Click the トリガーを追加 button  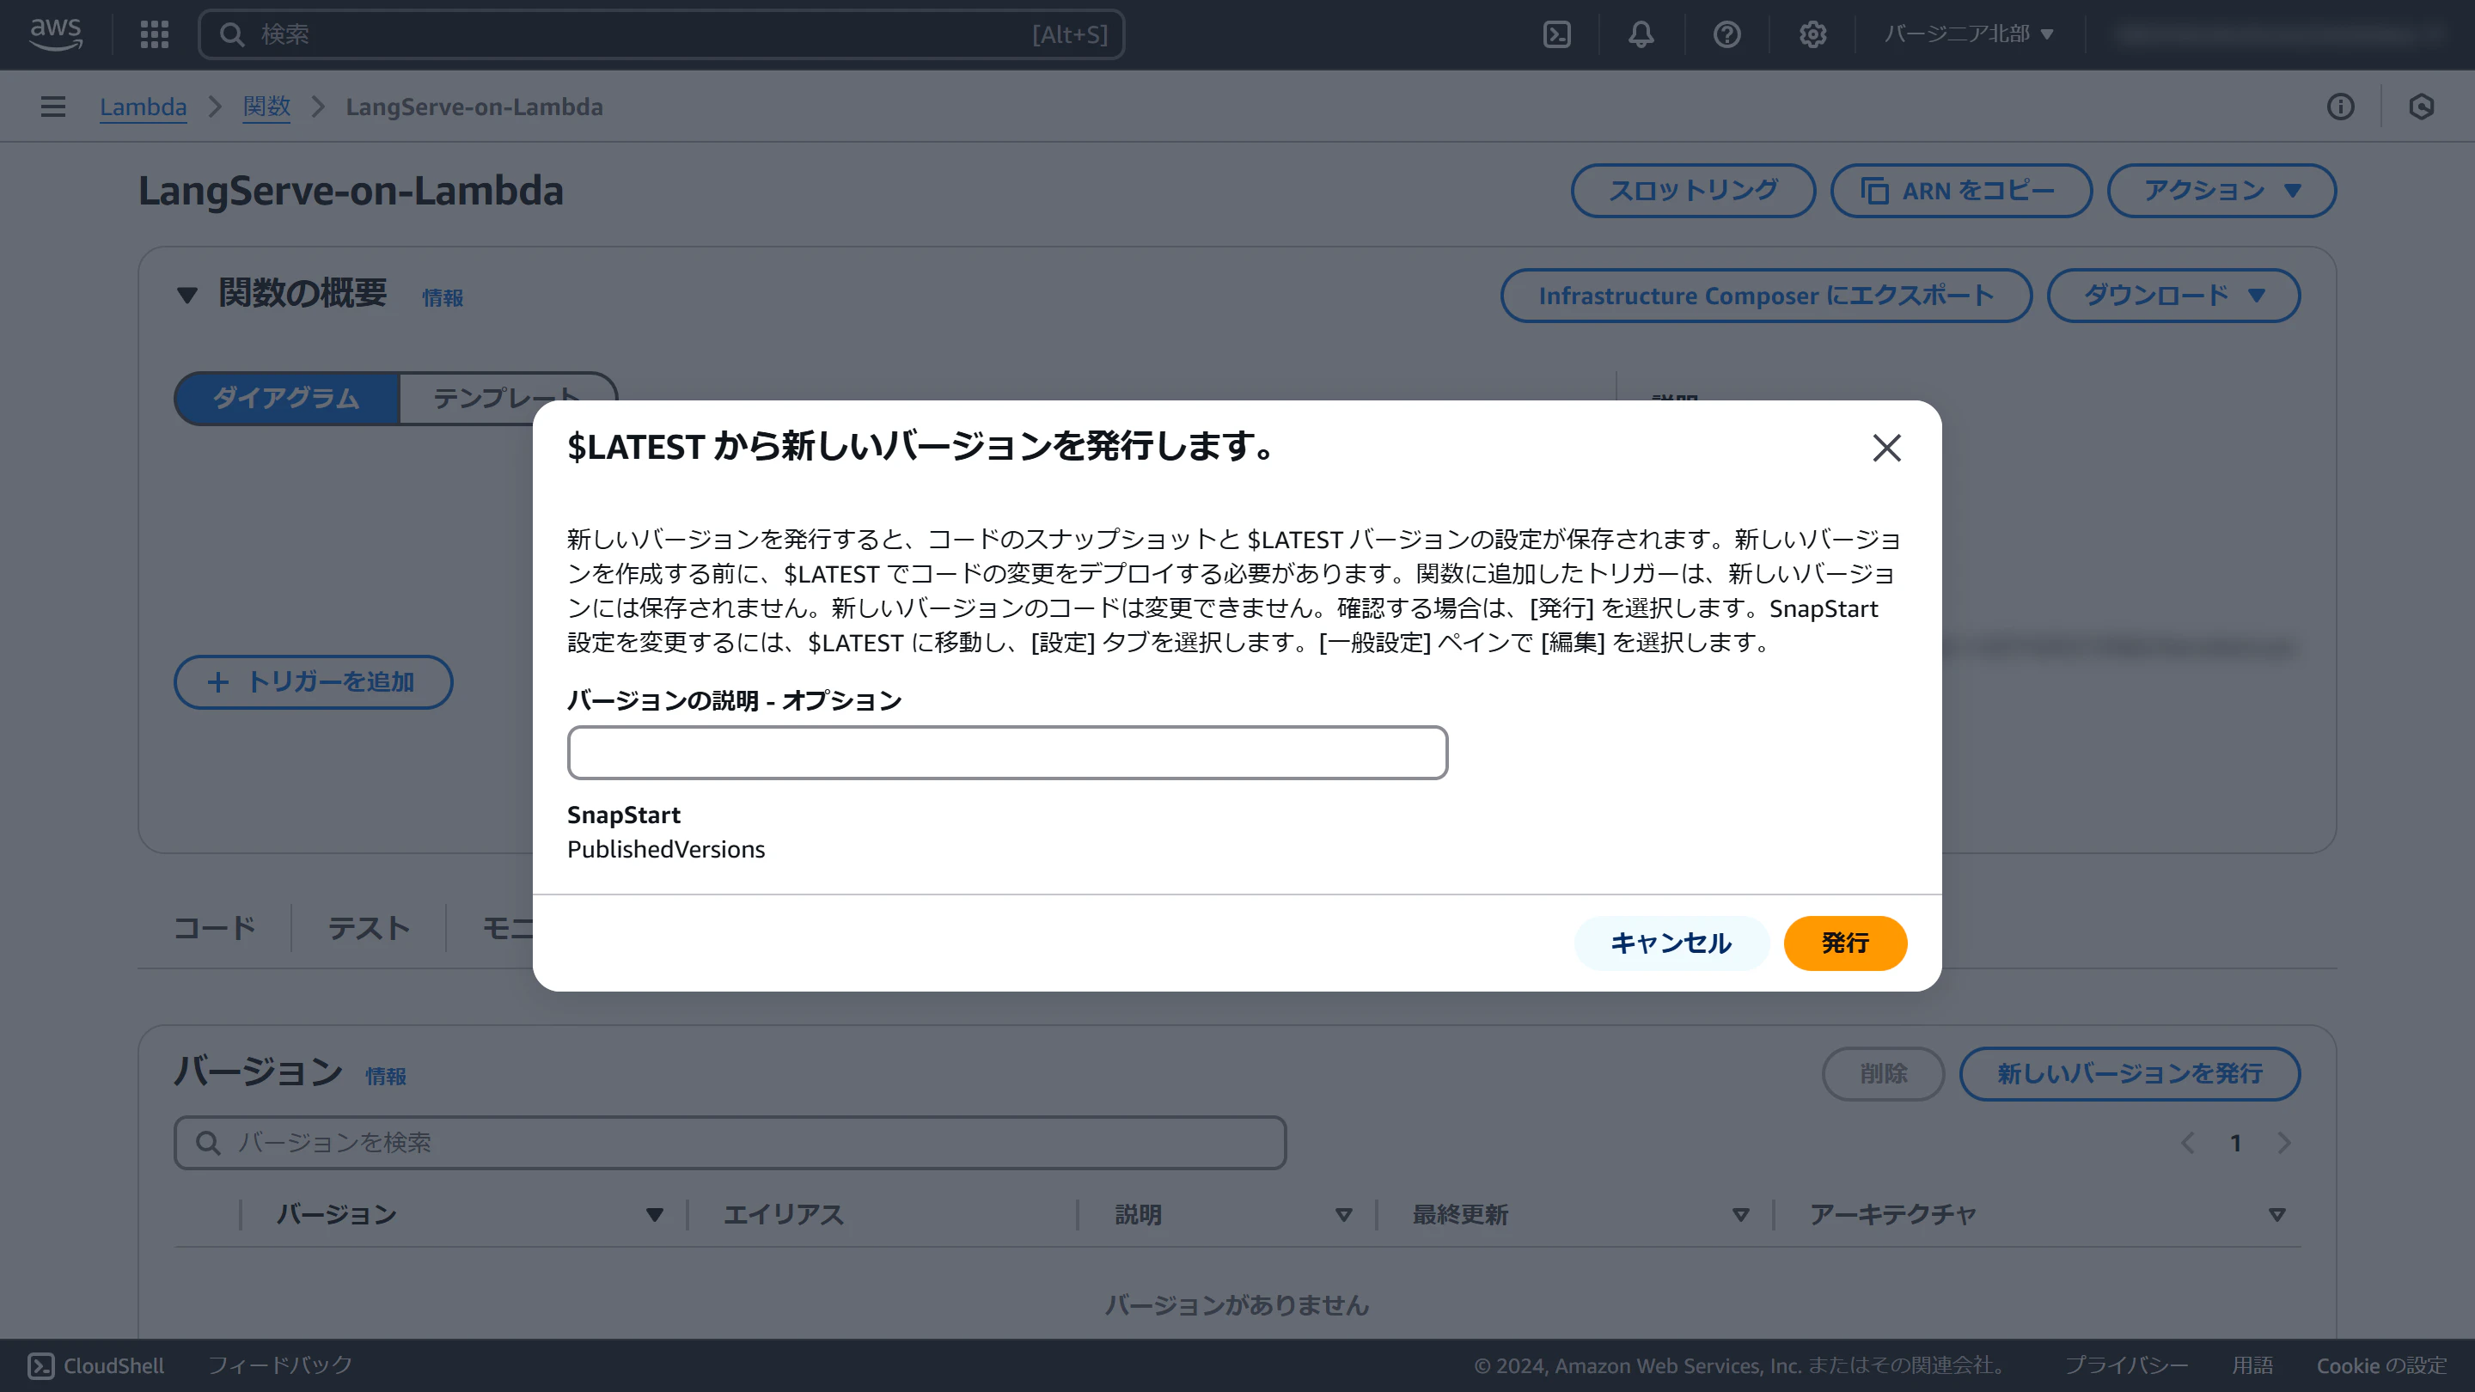(312, 681)
